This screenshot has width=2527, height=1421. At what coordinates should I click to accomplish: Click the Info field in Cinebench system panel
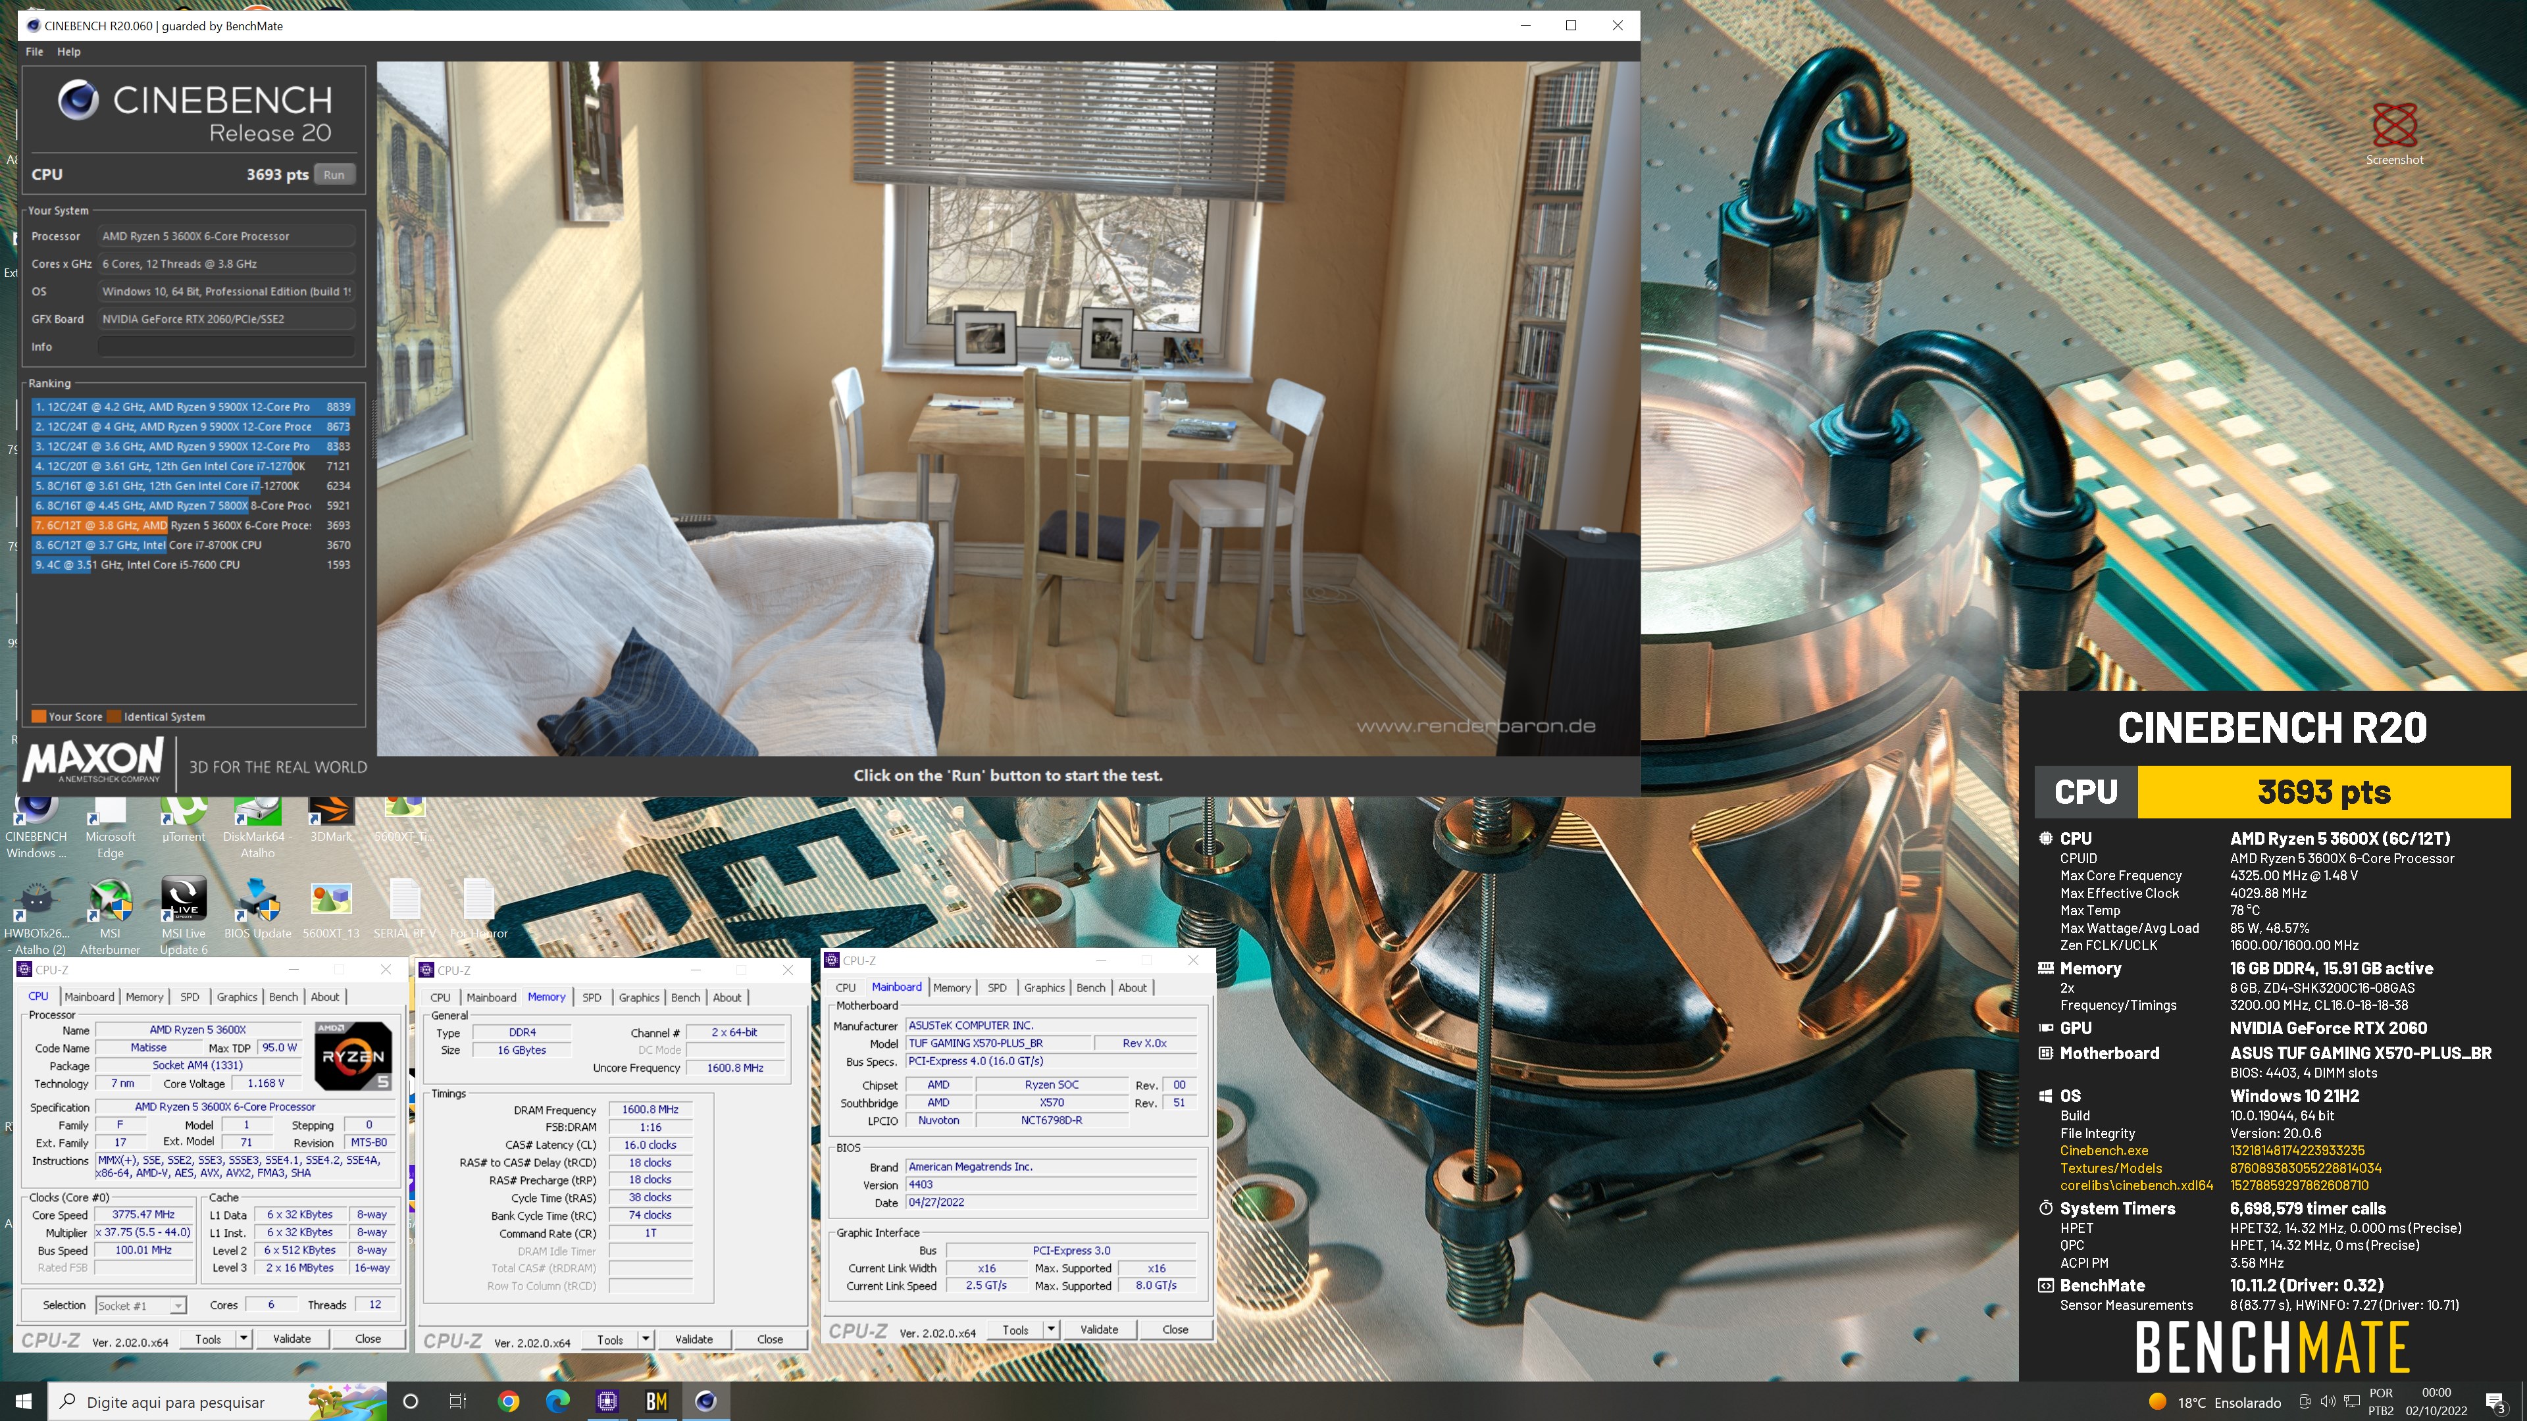pos(226,346)
